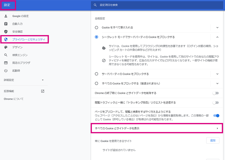This screenshot has width=225, height=160.
Task: Click the power icon for 起動時
Action: [6, 71]
